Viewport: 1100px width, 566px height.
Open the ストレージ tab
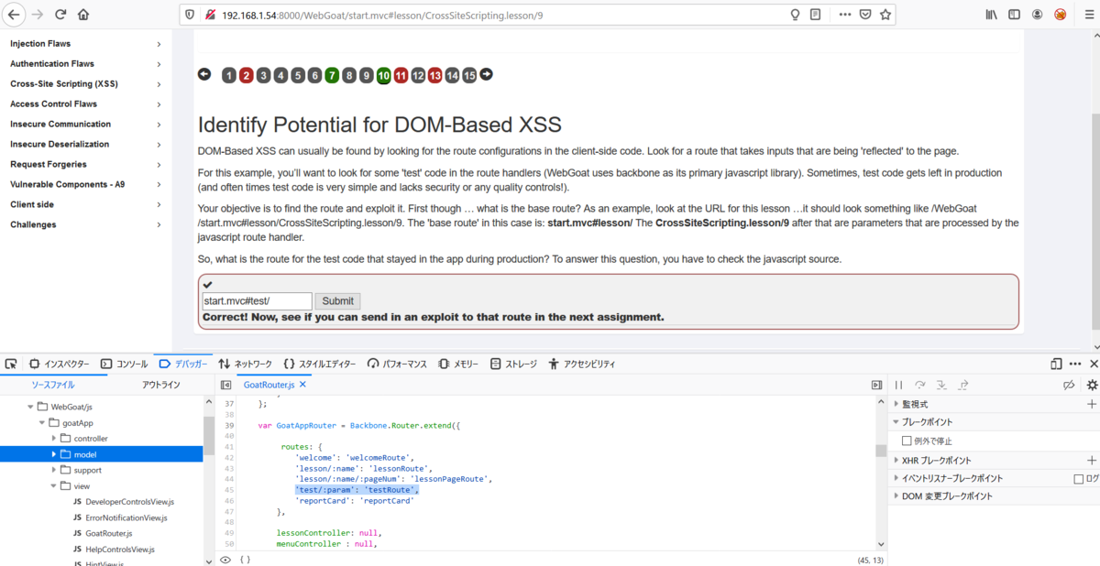pyautogui.click(x=514, y=364)
